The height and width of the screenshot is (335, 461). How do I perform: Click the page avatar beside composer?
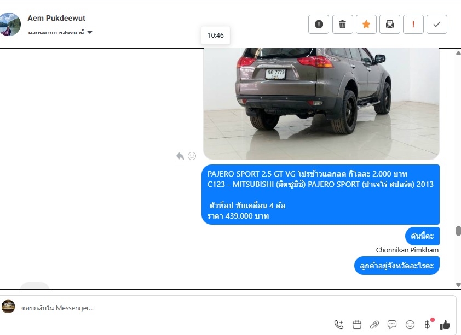tap(8, 307)
